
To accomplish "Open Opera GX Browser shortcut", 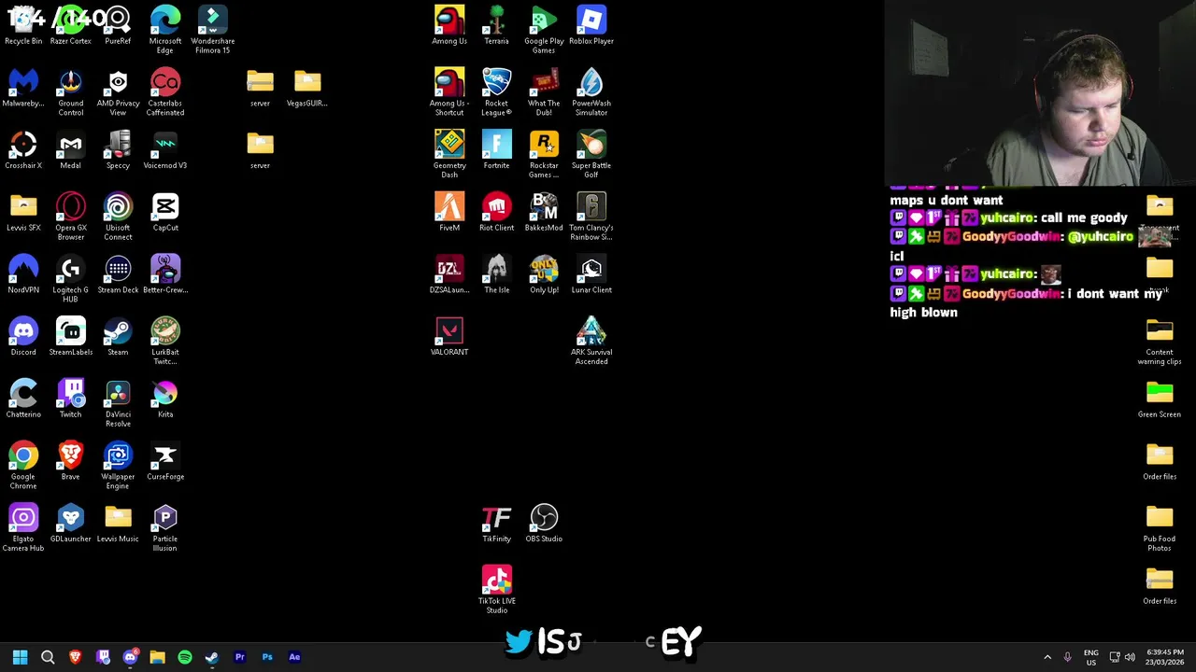I will point(70,217).
